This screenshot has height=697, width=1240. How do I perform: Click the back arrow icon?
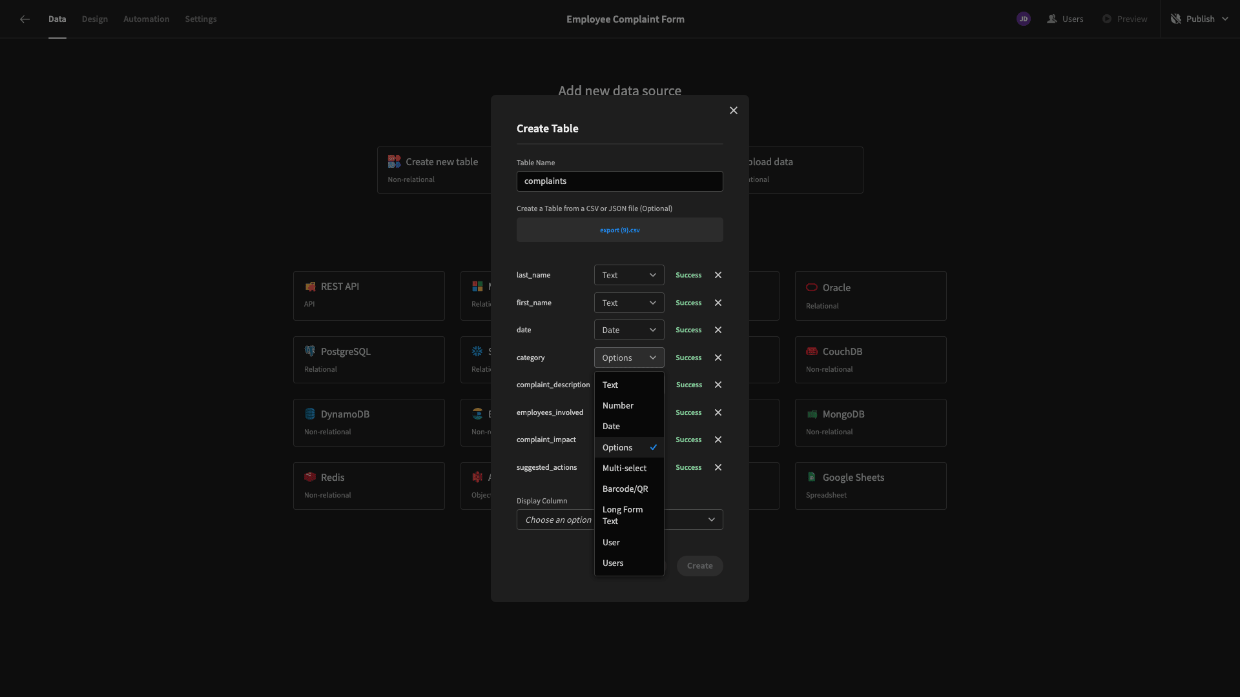coord(25,19)
